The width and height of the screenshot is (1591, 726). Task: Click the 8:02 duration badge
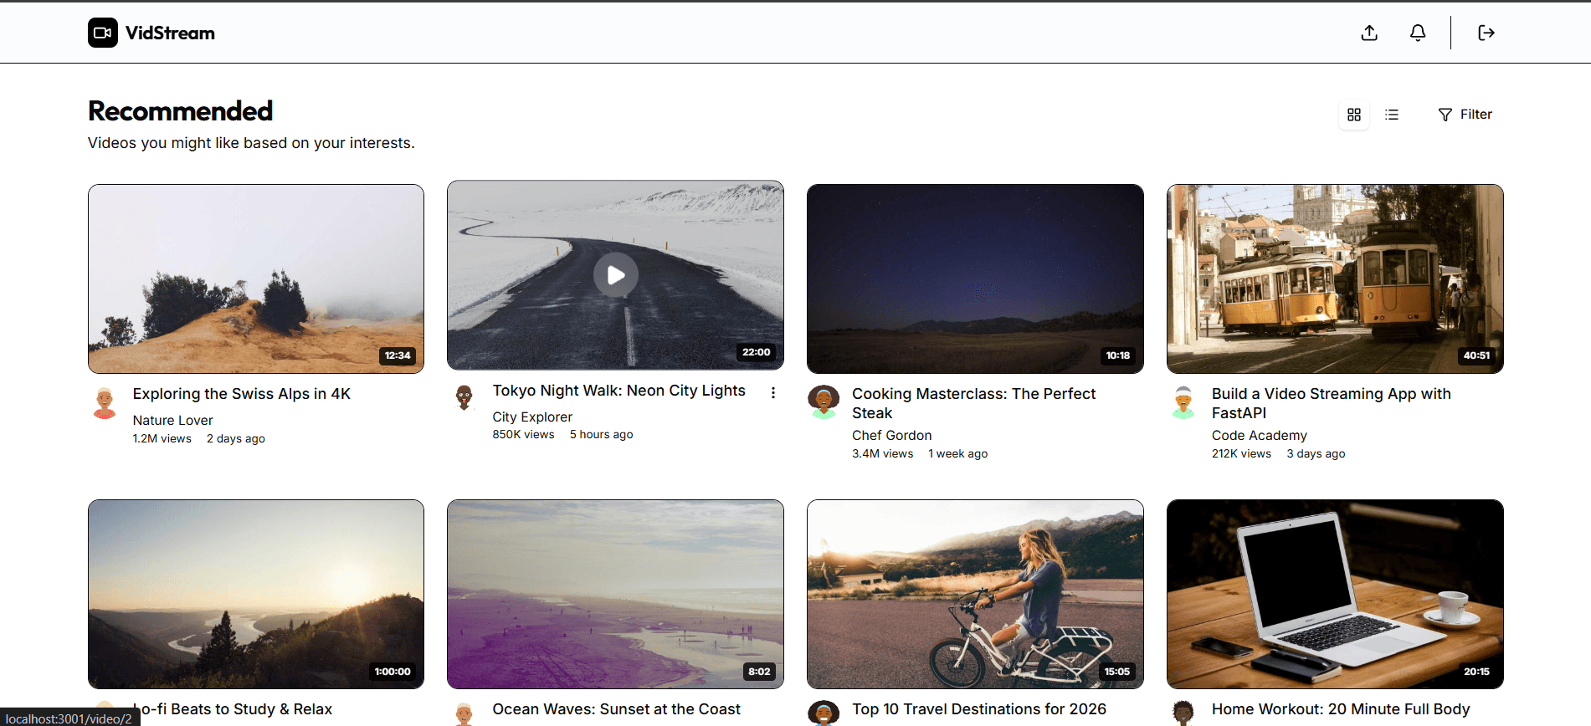coord(760,672)
